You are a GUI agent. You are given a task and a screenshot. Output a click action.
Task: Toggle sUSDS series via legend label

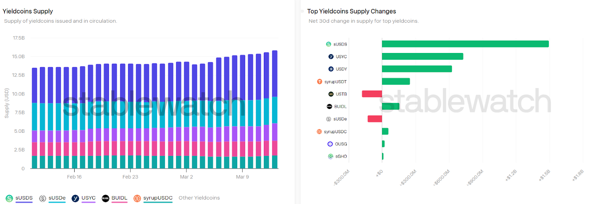24,198
